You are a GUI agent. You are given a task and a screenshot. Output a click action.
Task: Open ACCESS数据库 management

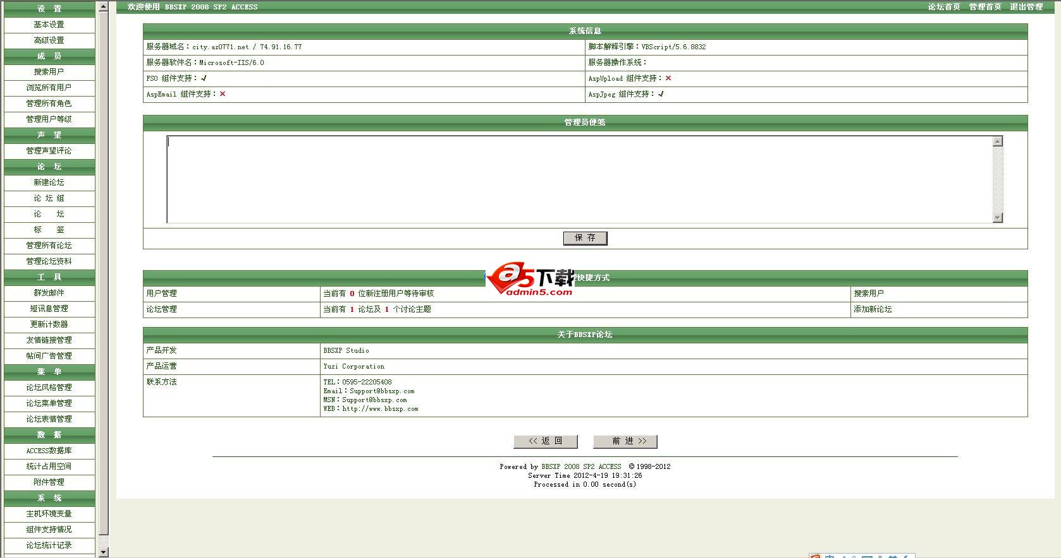tap(49, 451)
